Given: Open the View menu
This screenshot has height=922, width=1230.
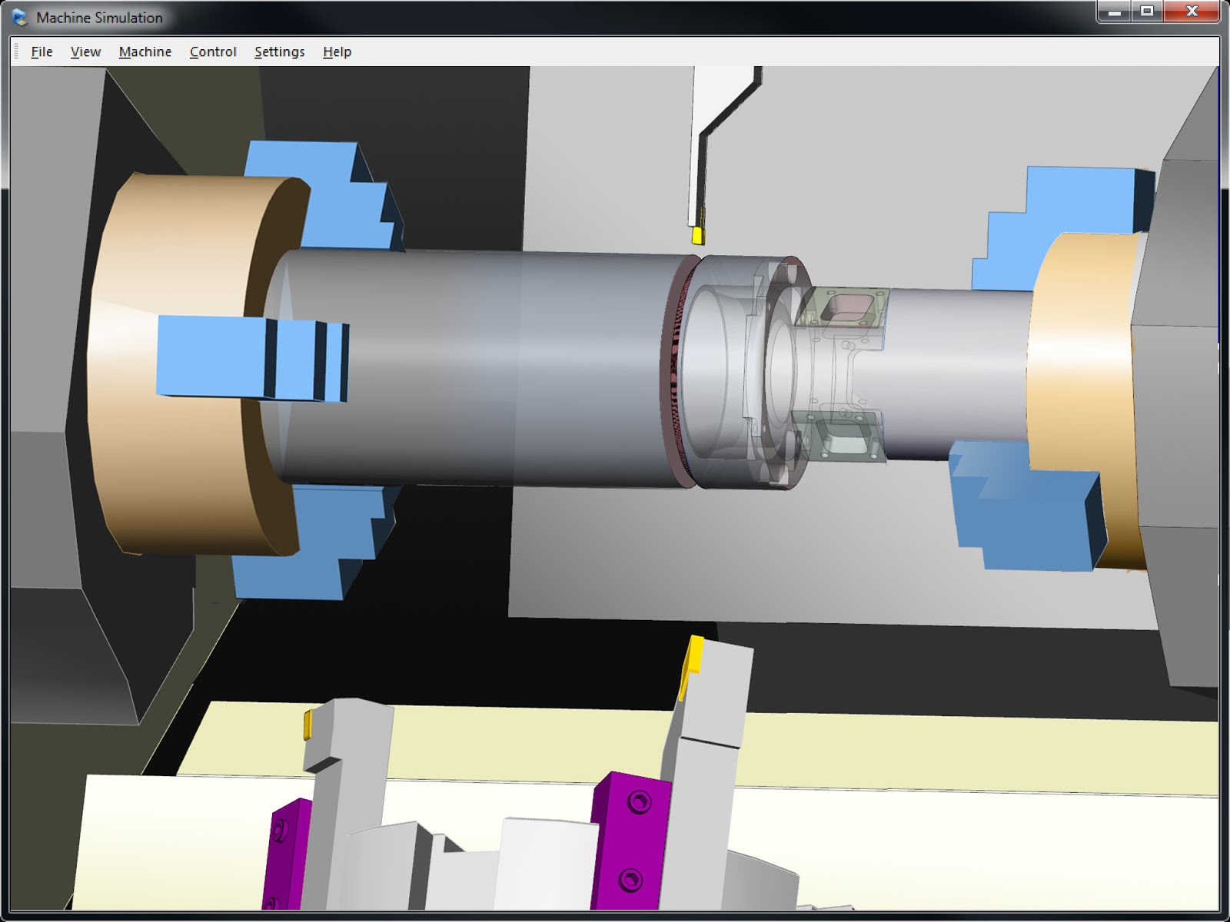Looking at the screenshot, I should 85,51.
